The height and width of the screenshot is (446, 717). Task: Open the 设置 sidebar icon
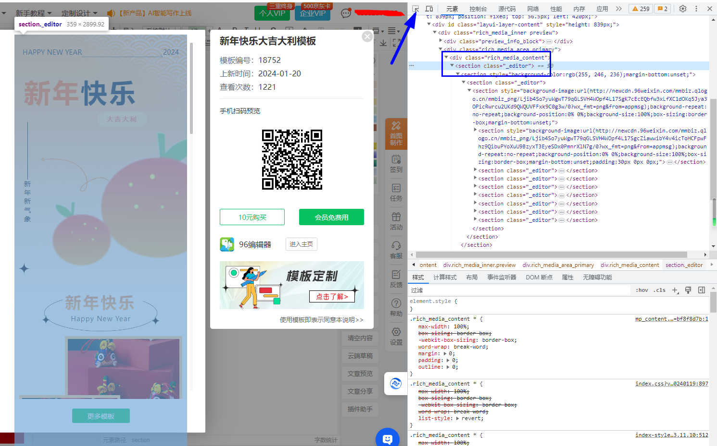coord(396,337)
